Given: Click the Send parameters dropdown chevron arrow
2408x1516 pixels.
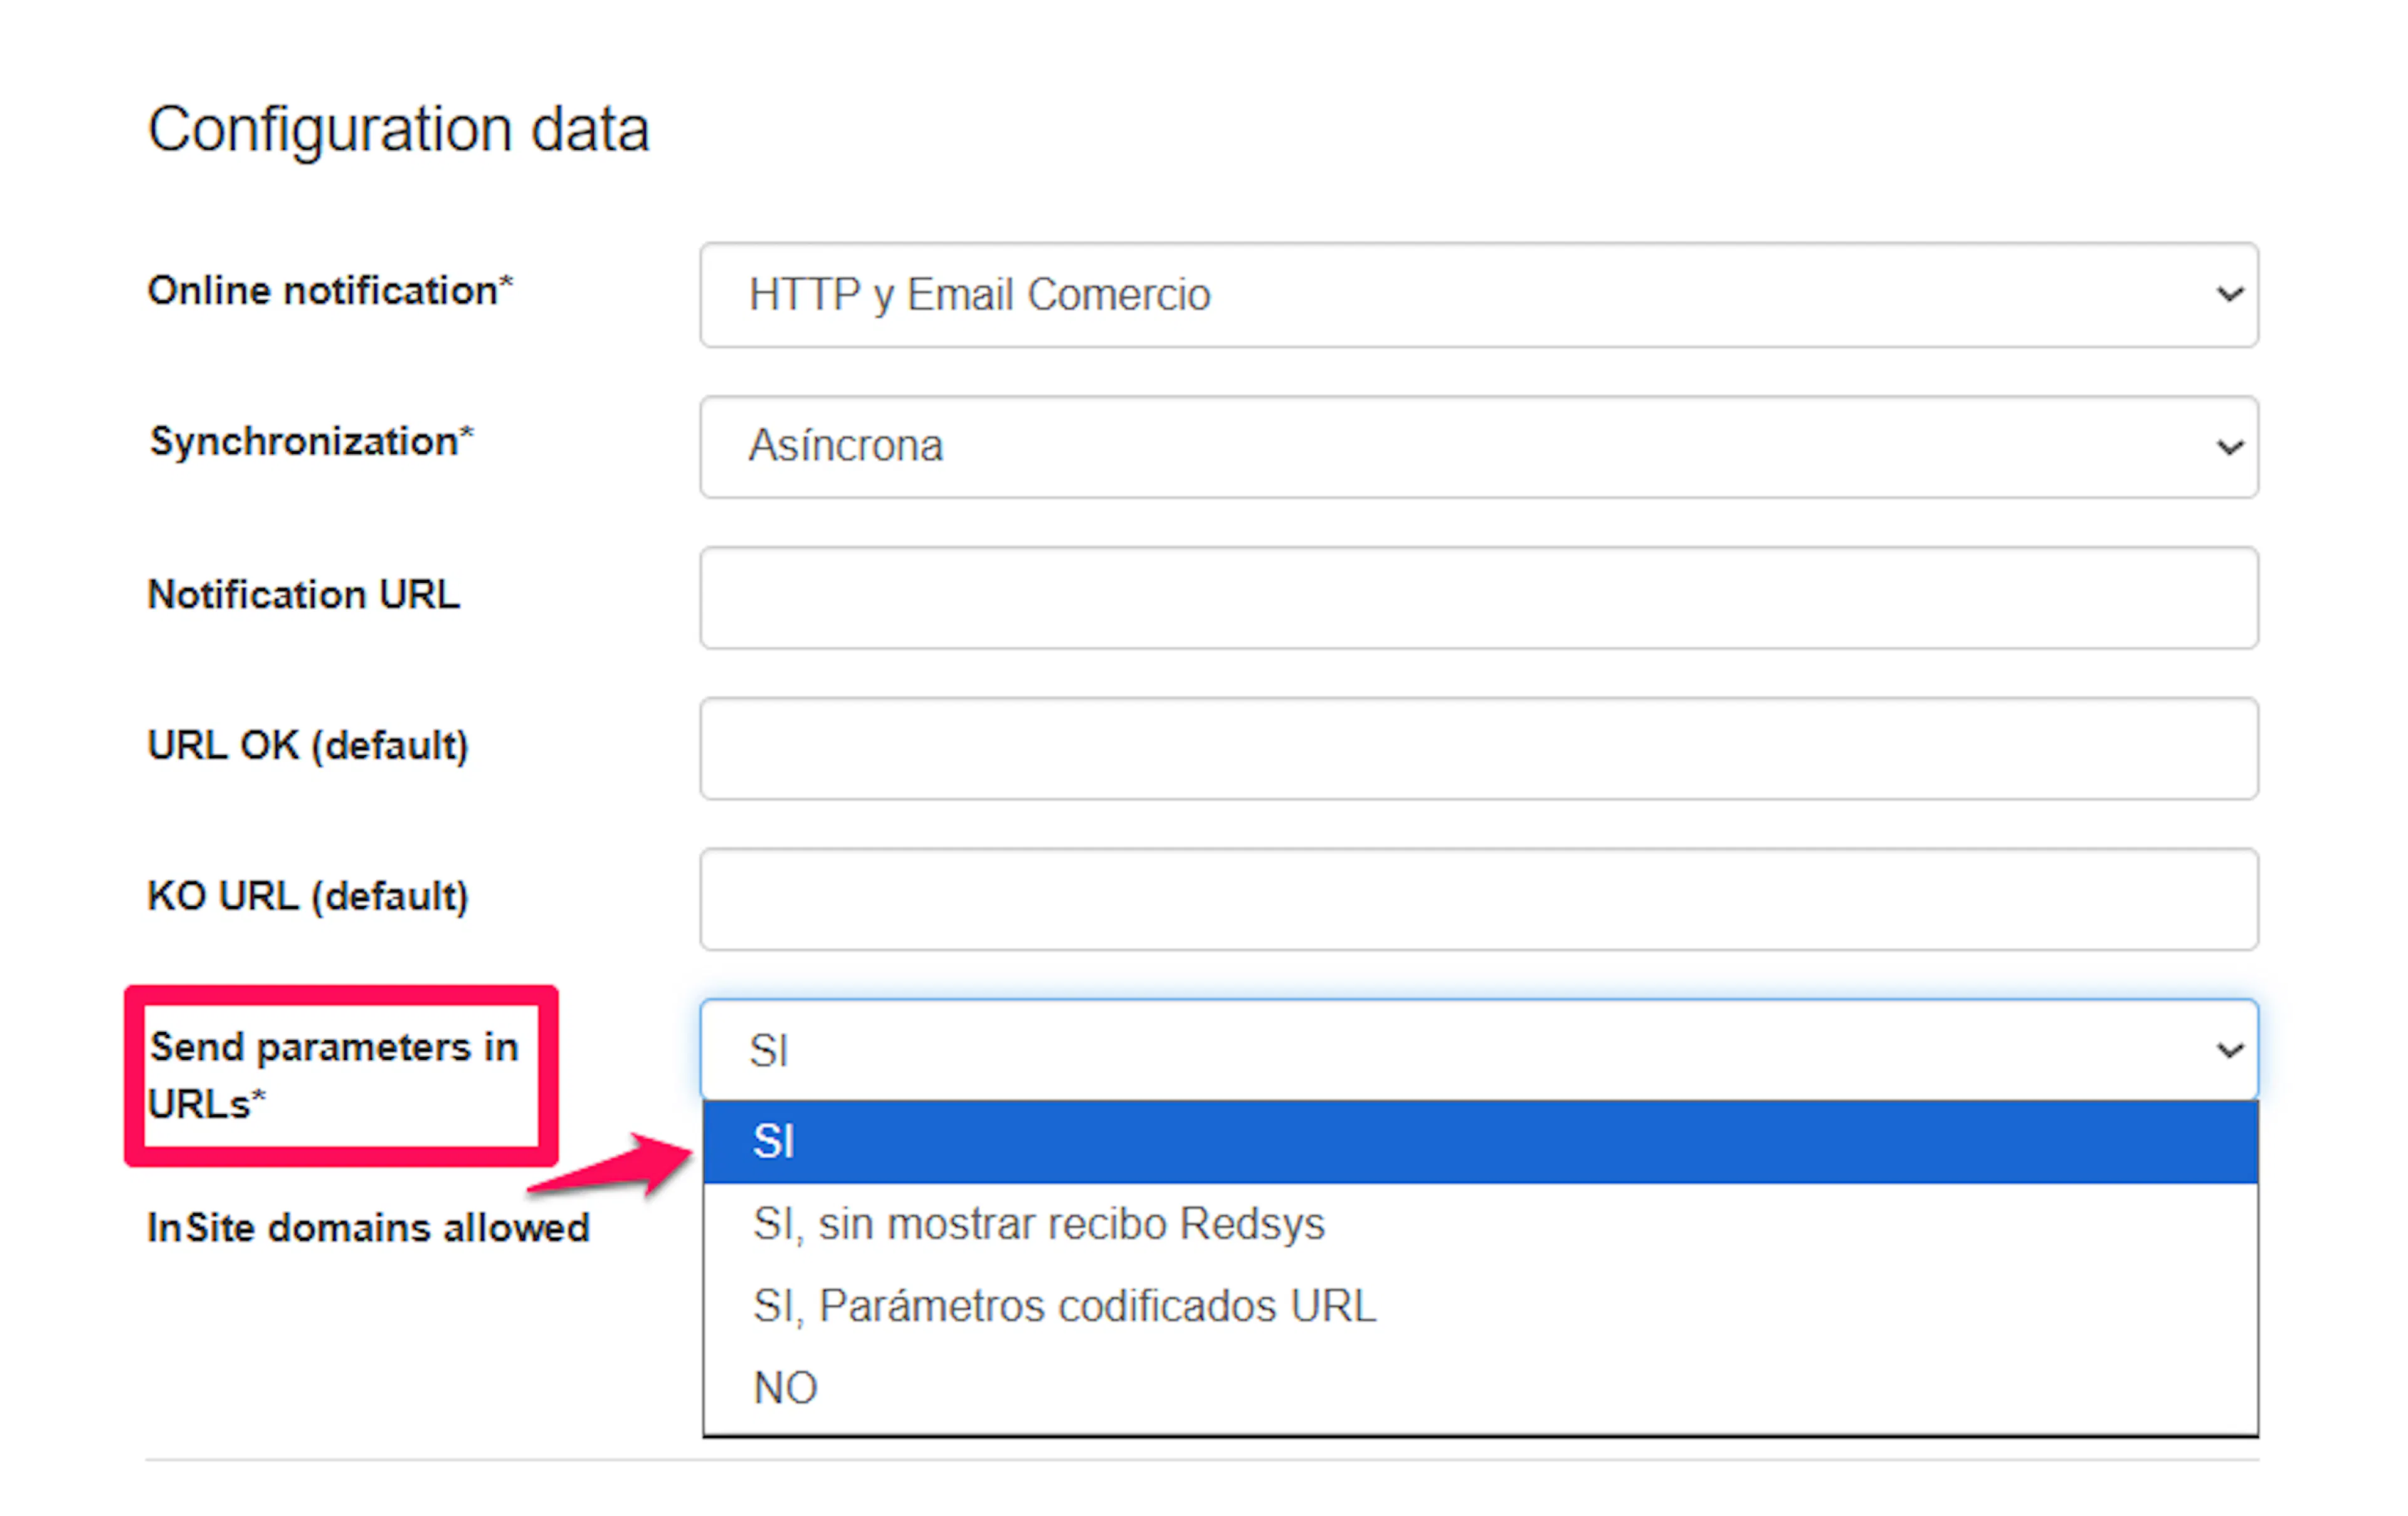Looking at the screenshot, I should coord(2229,1050).
